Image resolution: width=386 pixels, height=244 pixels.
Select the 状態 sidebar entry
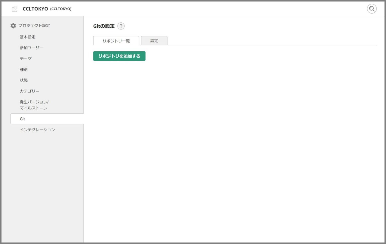click(24, 80)
